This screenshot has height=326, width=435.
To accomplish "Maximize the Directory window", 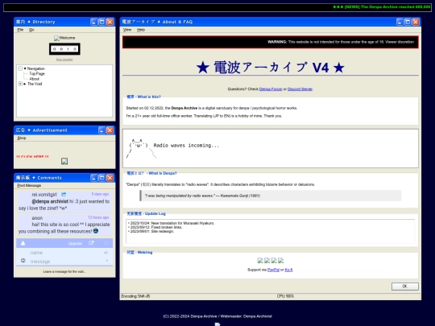I will (102, 22).
